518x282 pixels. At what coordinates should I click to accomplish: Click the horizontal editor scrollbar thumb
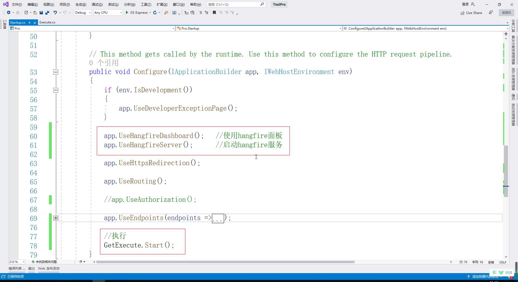[225, 262]
